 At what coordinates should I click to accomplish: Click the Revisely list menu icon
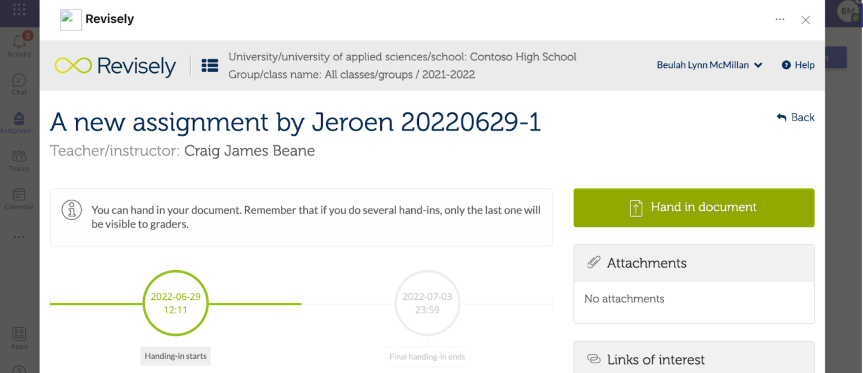coord(210,66)
